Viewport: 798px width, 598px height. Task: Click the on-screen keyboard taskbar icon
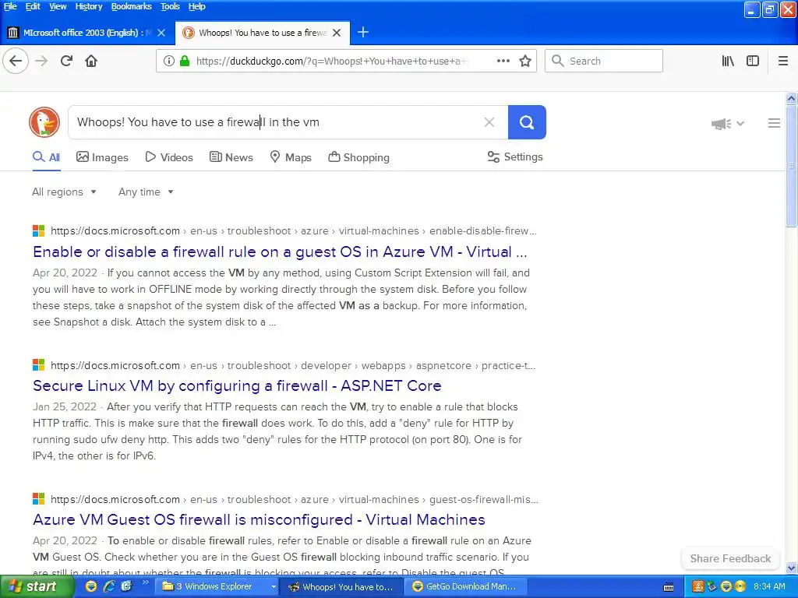tap(669, 587)
